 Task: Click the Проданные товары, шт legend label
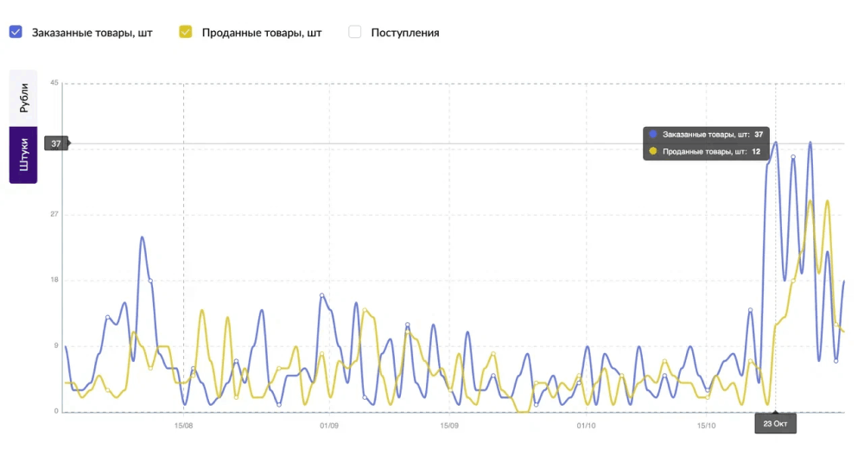[x=262, y=33]
